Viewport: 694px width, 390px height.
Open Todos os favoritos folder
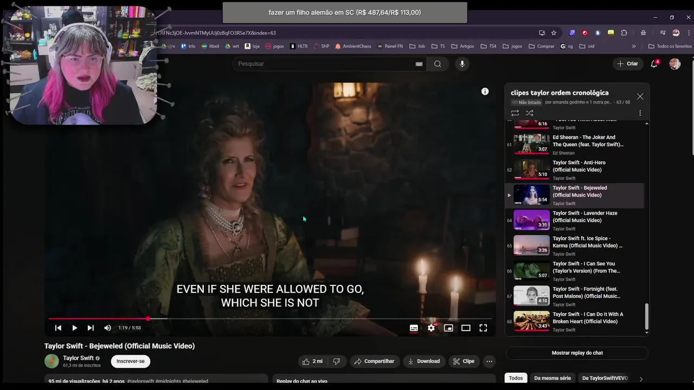coord(670,47)
